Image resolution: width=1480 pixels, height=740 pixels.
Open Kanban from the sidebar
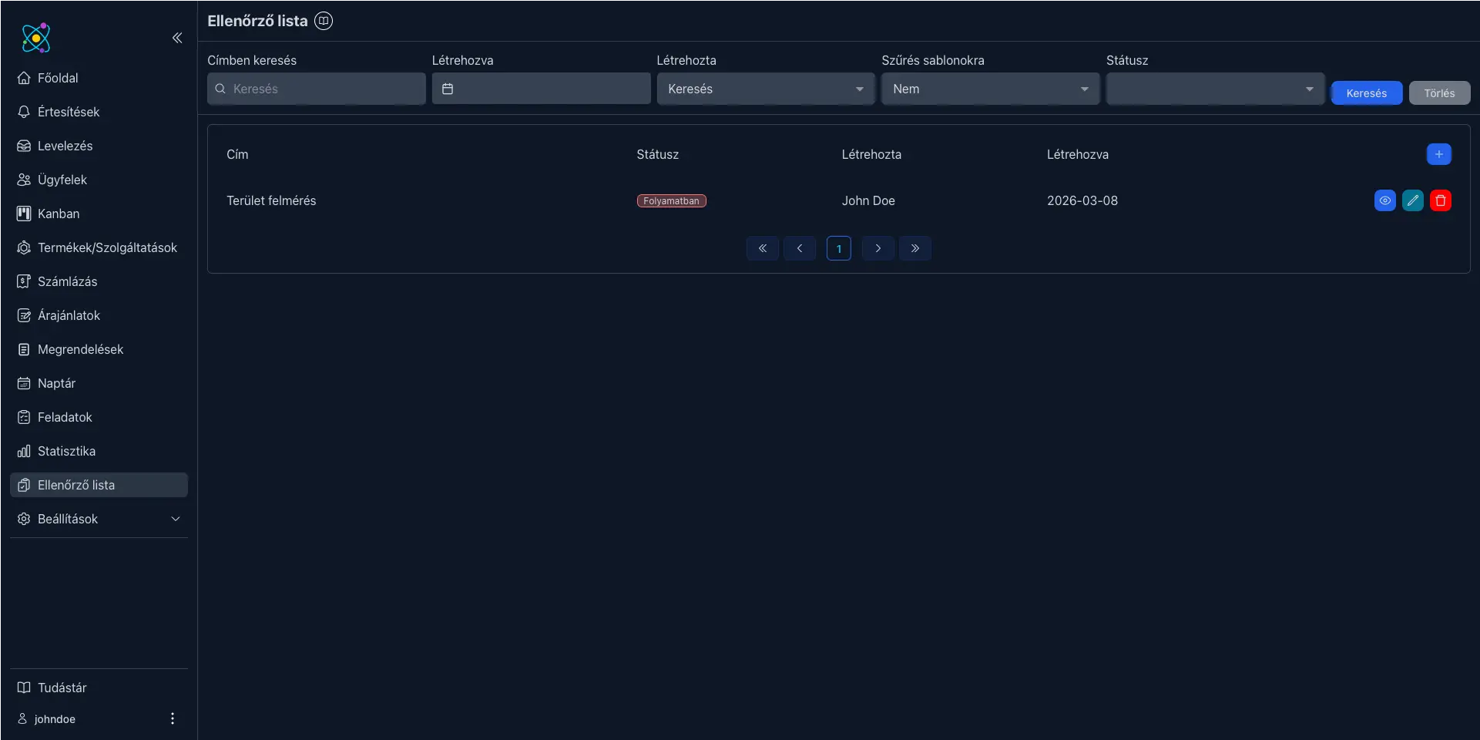[59, 214]
